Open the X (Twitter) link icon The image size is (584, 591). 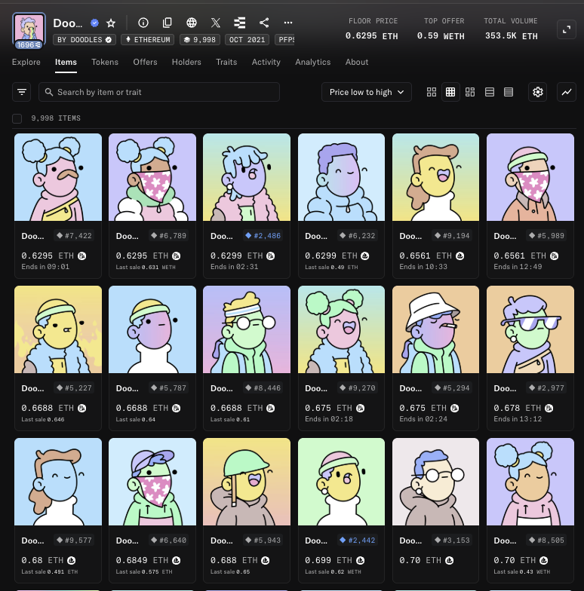(x=216, y=23)
